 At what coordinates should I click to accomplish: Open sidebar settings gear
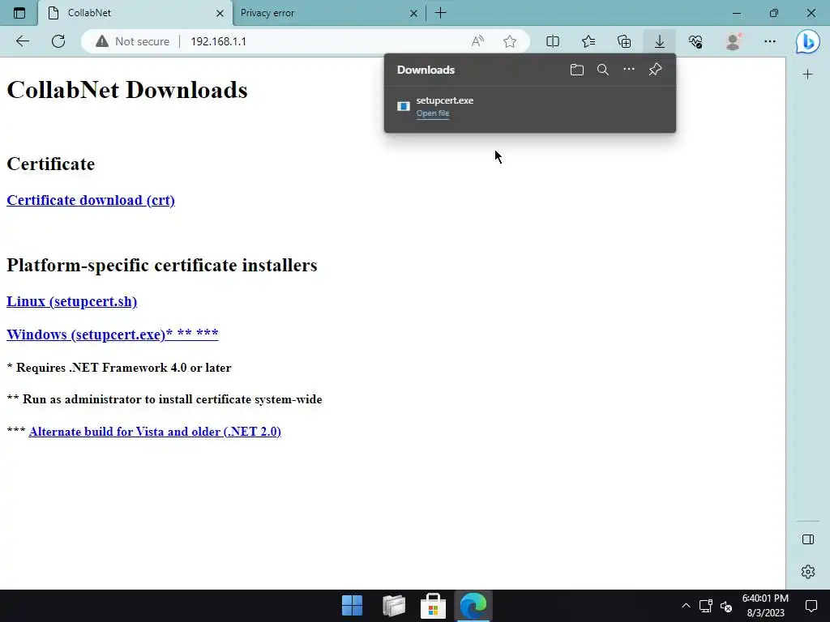tap(808, 572)
